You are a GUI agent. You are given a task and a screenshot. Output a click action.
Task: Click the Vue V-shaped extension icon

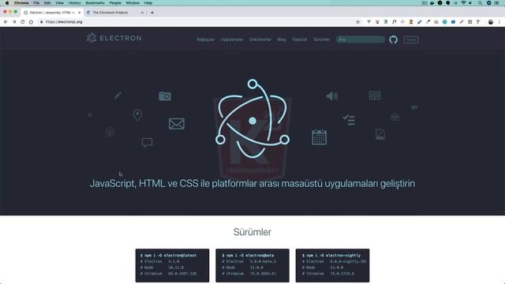[x=368, y=22]
